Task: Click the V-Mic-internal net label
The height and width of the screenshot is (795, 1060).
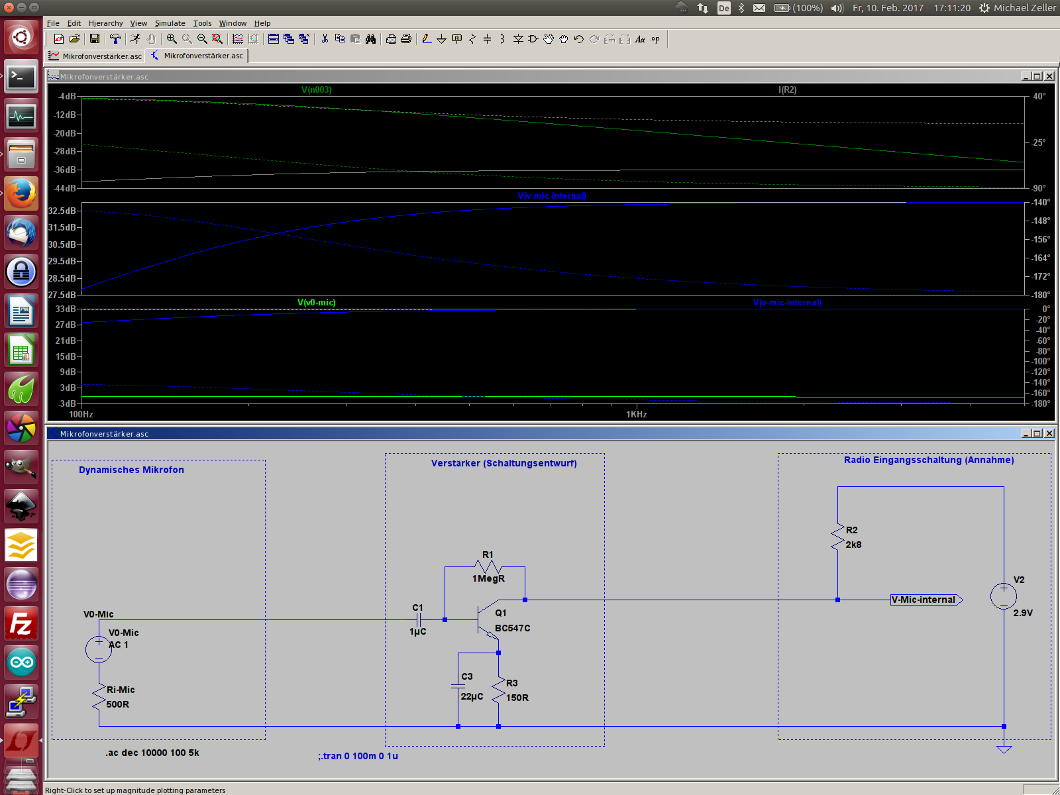Action: coord(926,600)
